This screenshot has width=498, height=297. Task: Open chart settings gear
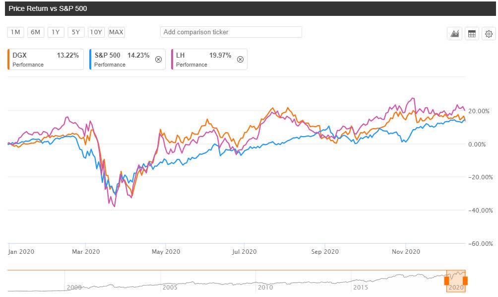coord(489,34)
